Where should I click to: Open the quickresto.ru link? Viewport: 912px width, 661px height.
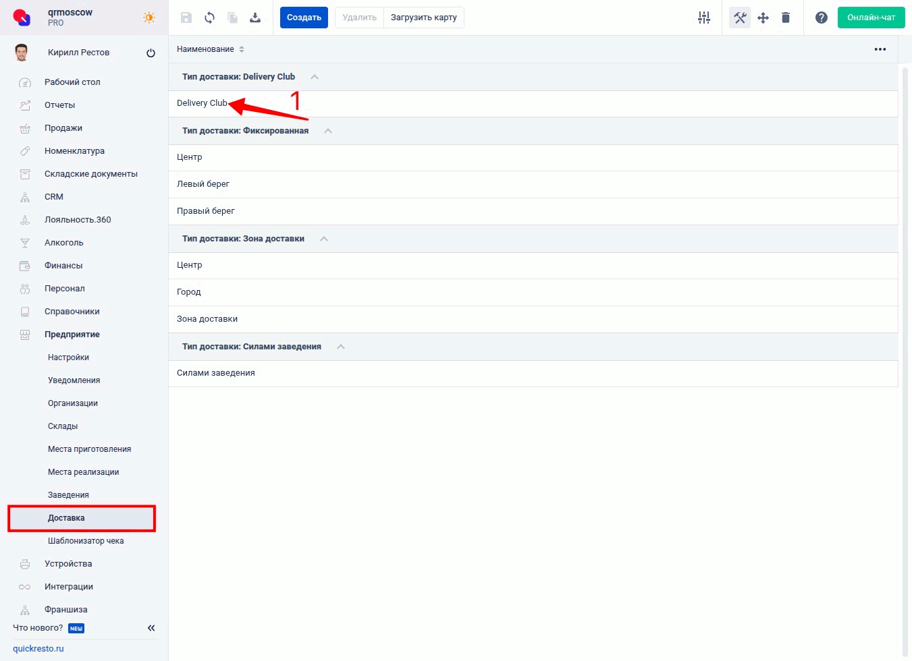[38, 649]
